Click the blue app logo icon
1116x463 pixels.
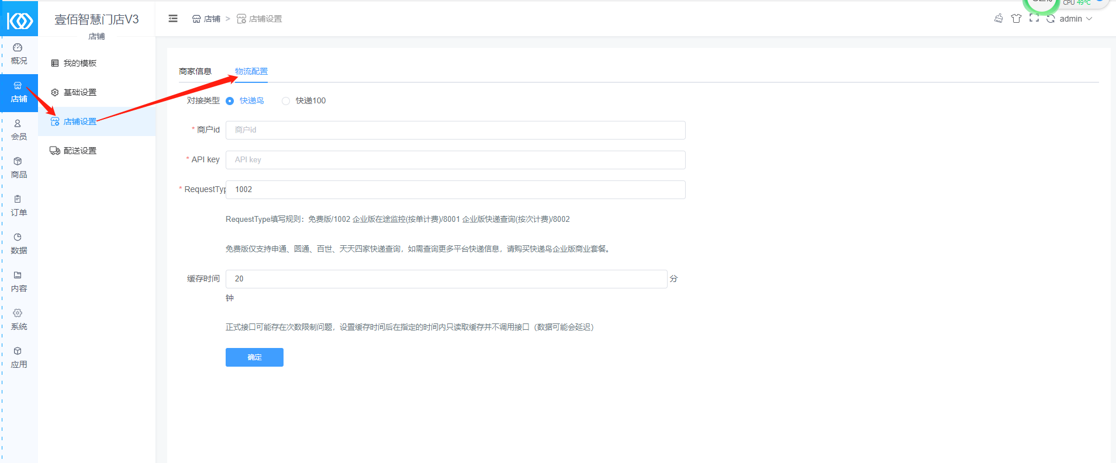pos(19,21)
